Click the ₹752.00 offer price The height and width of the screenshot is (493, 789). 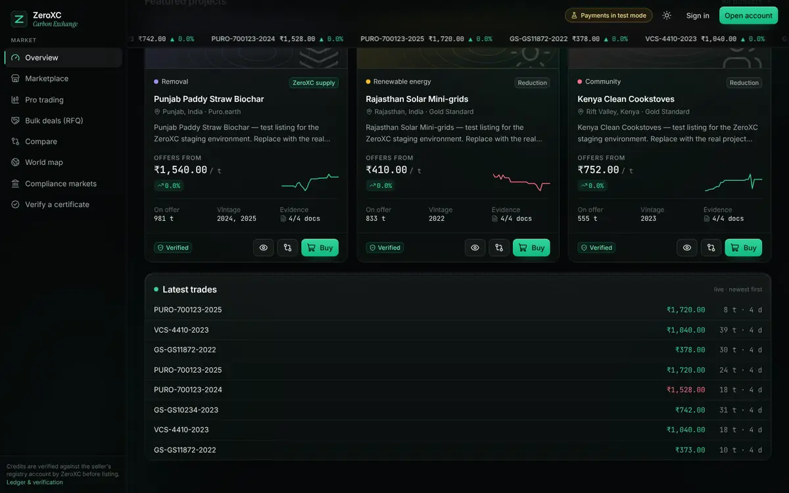pos(598,170)
